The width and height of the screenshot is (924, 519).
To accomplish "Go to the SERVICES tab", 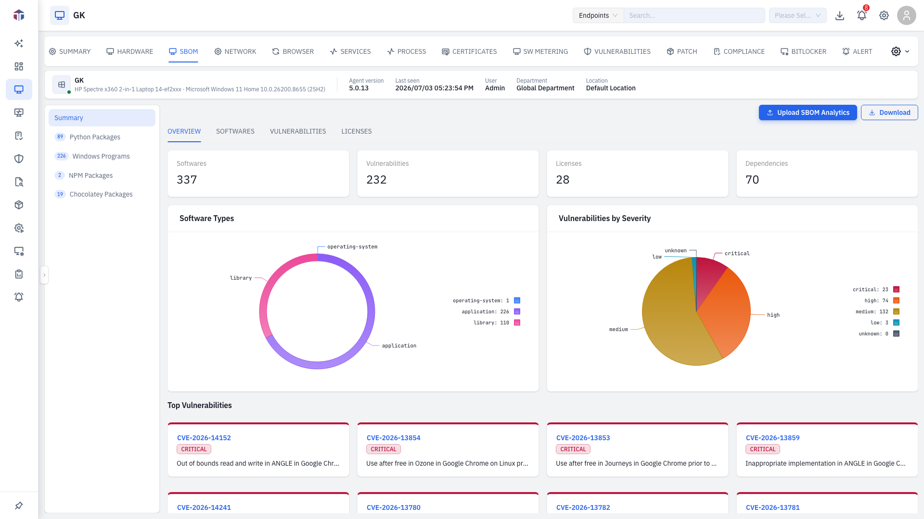I will [x=350, y=51].
